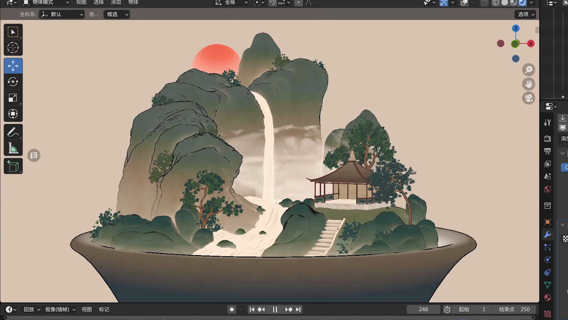Screen dimensions: 568x320
Task: Select the Measure tool
Action: pos(13,148)
